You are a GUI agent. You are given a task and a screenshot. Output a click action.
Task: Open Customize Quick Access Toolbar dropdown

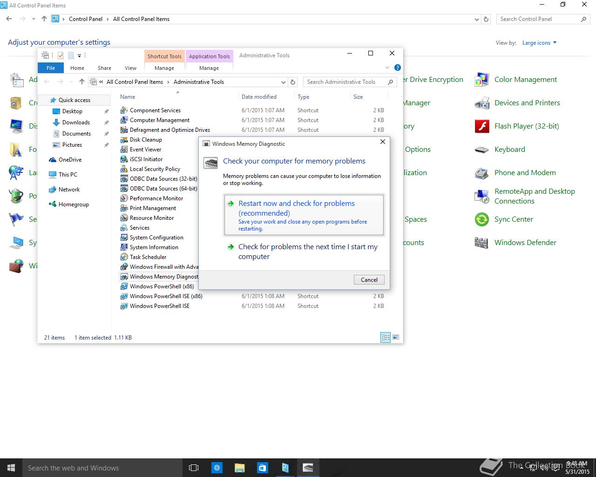(x=80, y=56)
